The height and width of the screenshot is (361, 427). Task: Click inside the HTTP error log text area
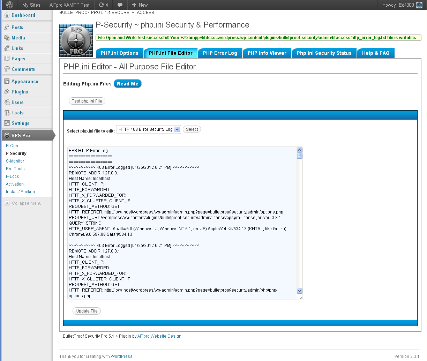tap(181, 223)
